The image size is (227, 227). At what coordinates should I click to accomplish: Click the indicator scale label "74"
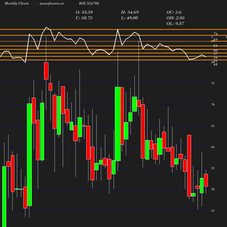click(216, 34)
